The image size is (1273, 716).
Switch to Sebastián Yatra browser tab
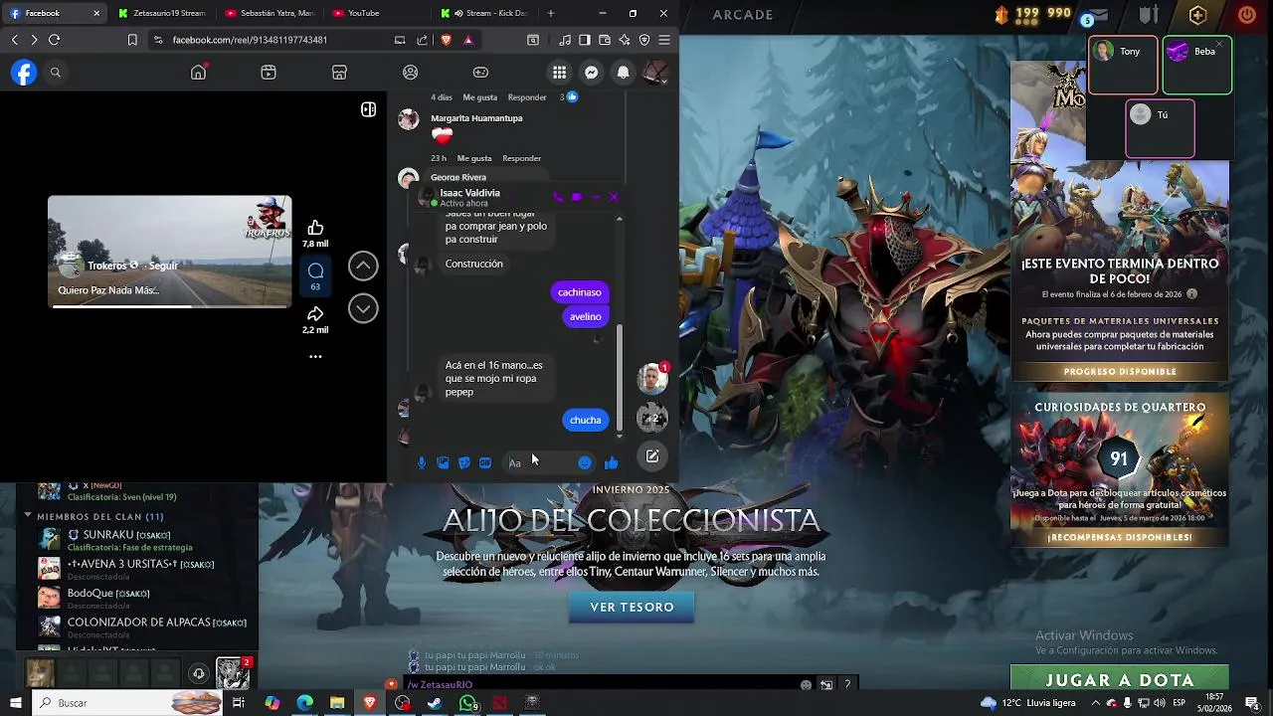tap(269, 13)
